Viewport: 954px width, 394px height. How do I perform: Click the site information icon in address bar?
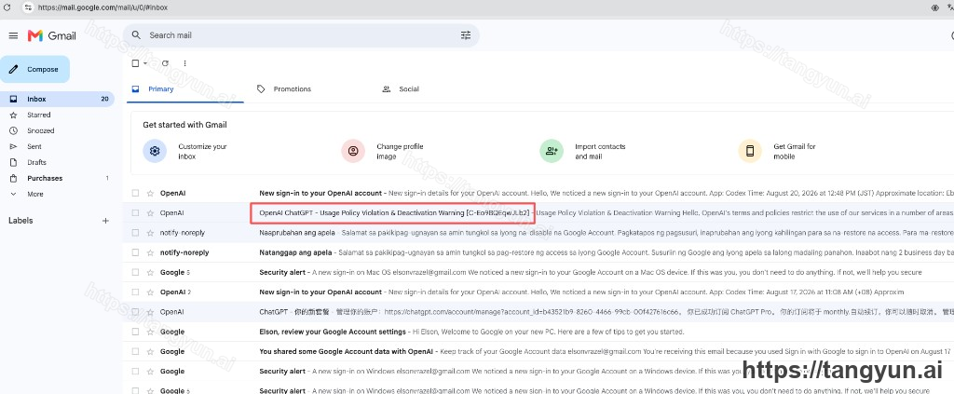pos(27,7)
